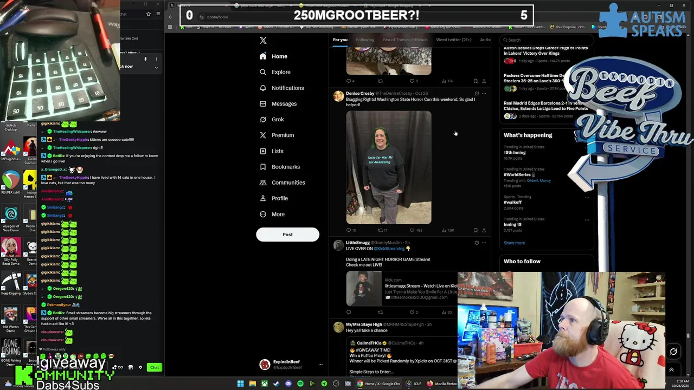Image resolution: width=694 pixels, height=390 pixels.
Task: Click the X logo in the sidebar
Action: click(x=263, y=40)
